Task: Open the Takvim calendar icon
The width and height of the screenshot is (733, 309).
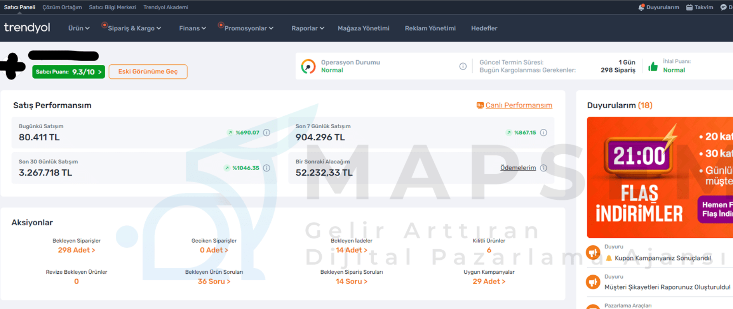Action: tap(689, 7)
